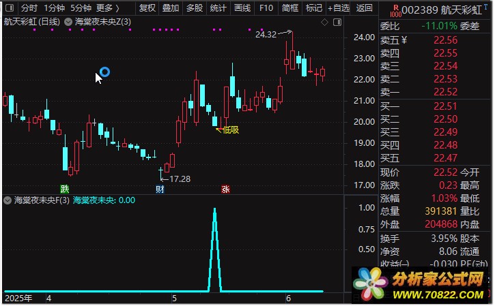Open 多股 multi-stock view

pos(194,8)
